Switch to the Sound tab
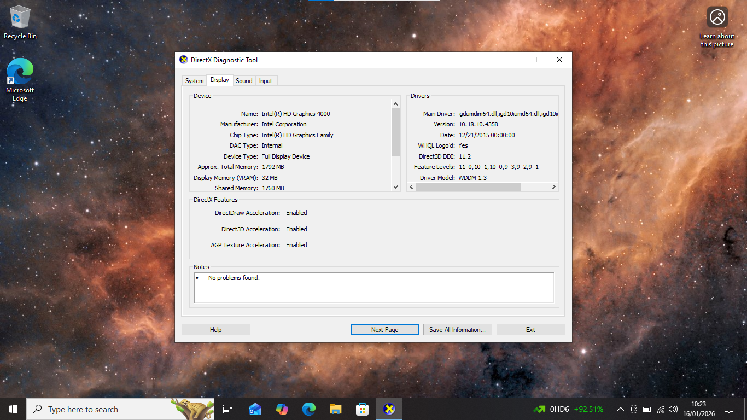This screenshot has width=747, height=420. tap(244, 81)
